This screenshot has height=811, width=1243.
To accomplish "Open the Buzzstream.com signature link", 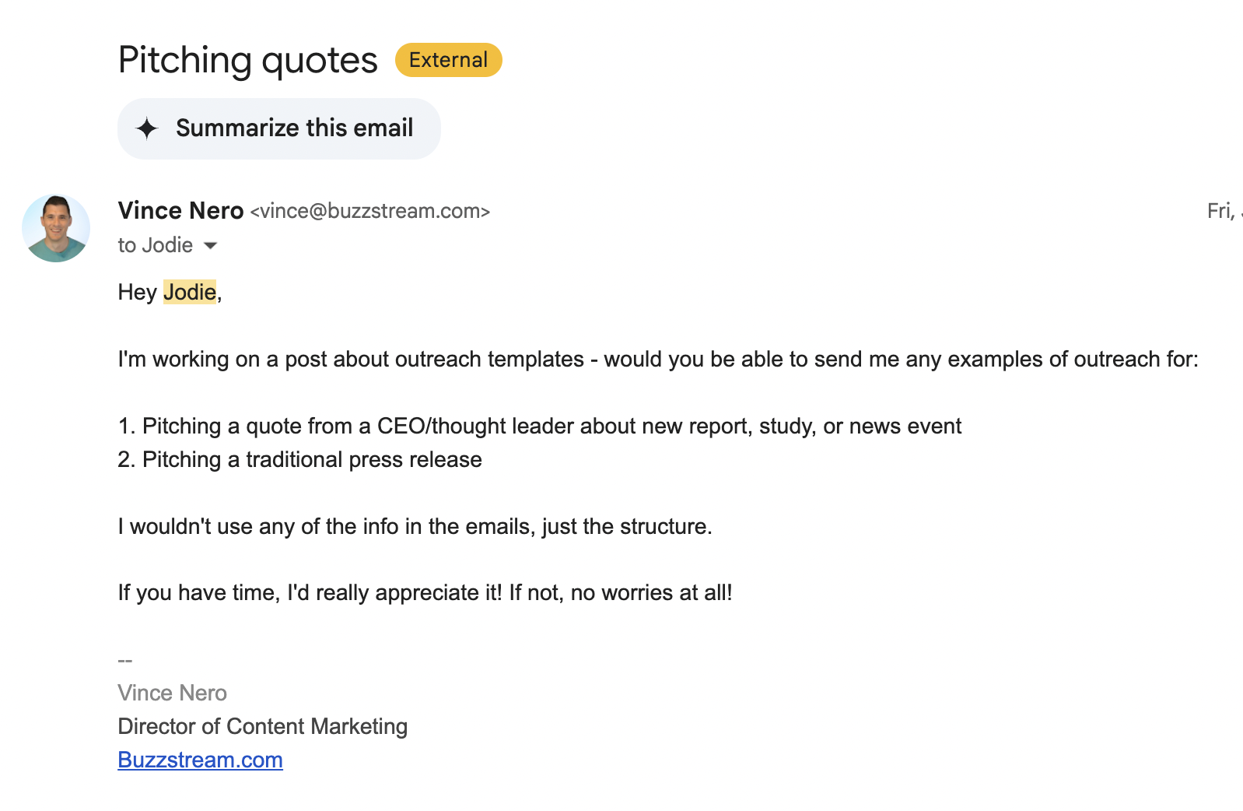I will click(x=200, y=760).
